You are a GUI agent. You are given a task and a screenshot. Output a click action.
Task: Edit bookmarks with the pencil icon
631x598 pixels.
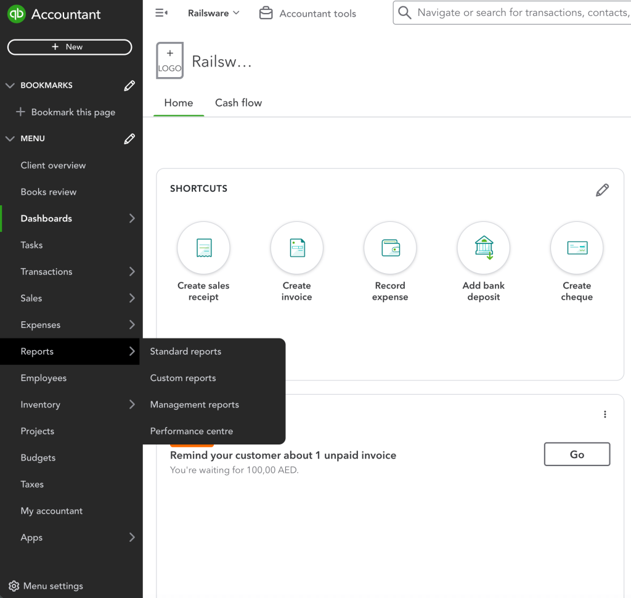click(x=129, y=85)
